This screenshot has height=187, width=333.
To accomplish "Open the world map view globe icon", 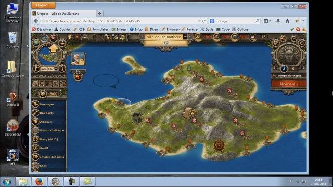I will click(36, 43).
